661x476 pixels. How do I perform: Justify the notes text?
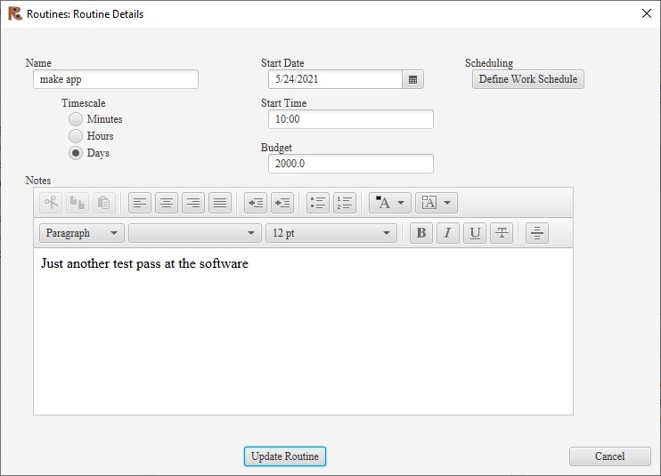(220, 203)
